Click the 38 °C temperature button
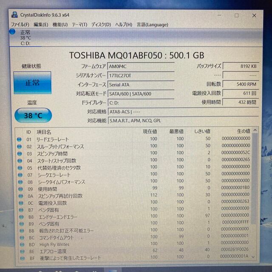The width and height of the screenshot is (272, 272). pyautogui.click(x=33, y=115)
